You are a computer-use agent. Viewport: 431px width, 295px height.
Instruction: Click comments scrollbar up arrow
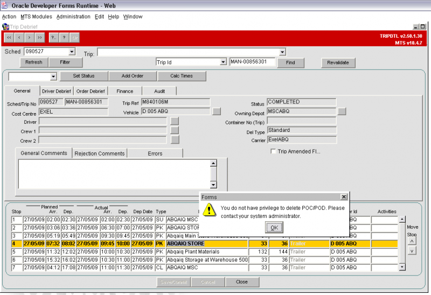tap(213, 163)
